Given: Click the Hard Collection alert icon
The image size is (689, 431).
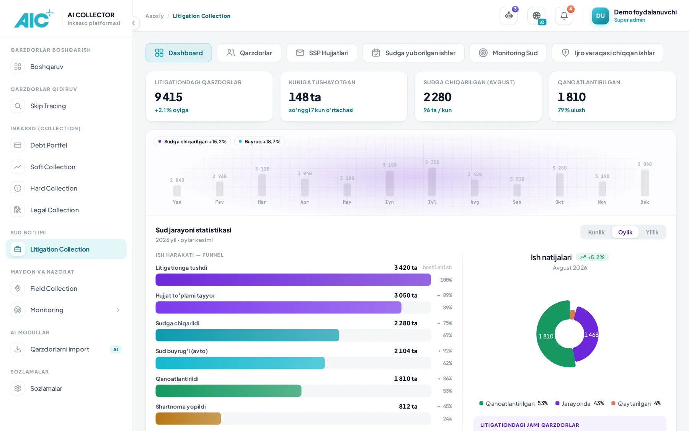Looking at the screenshot, I should pyautogui.click(x=18, y=188).
